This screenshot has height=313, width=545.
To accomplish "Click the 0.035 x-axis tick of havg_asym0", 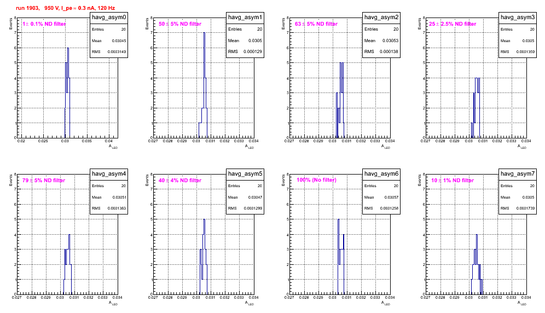I will 87,141.
